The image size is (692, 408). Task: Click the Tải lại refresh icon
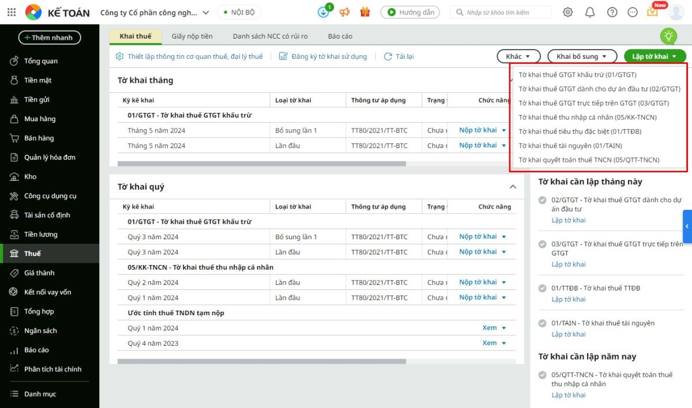(388, 56)
